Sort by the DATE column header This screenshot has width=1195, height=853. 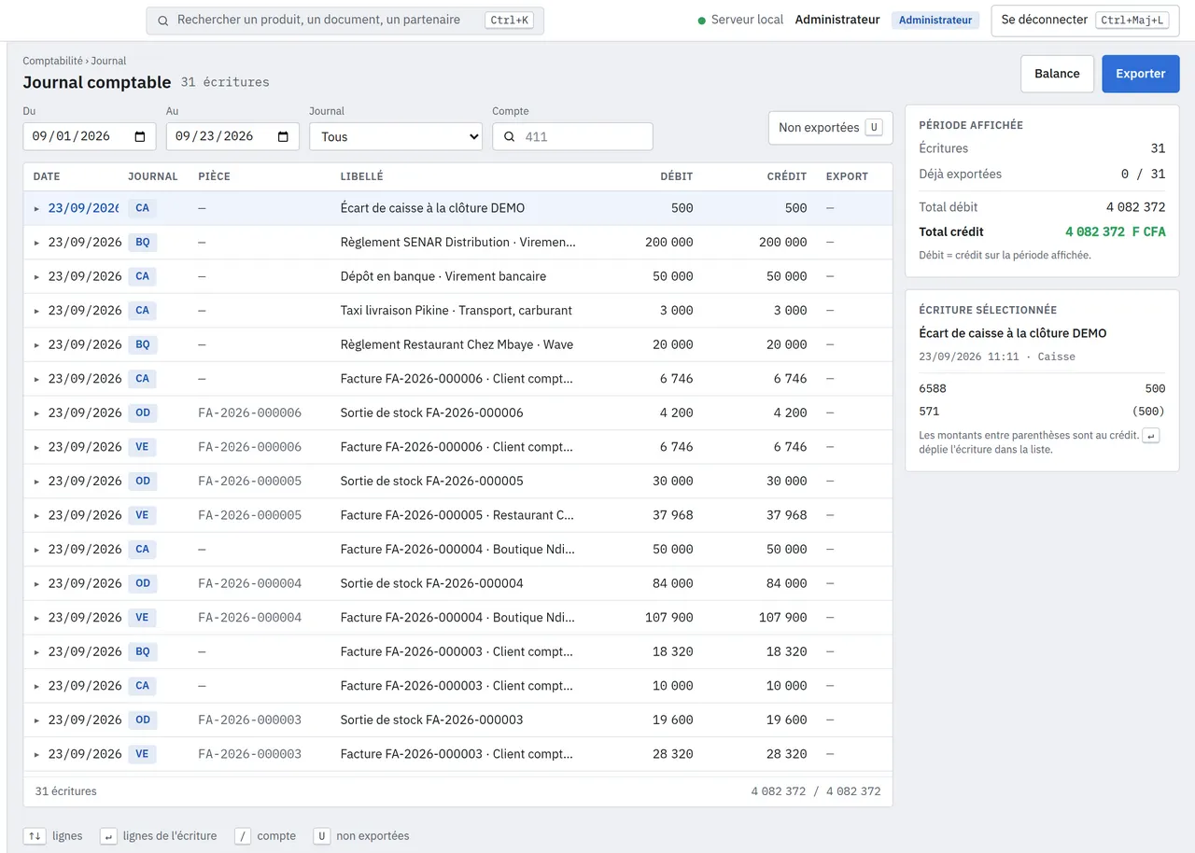(47, 176)
